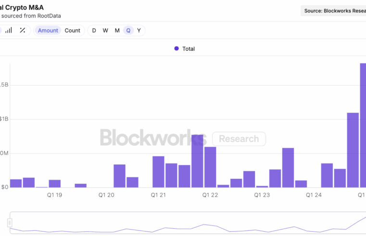Set interval to W (weekly)
This screenshot has height=236, width=366.
(x=105, y=31)
